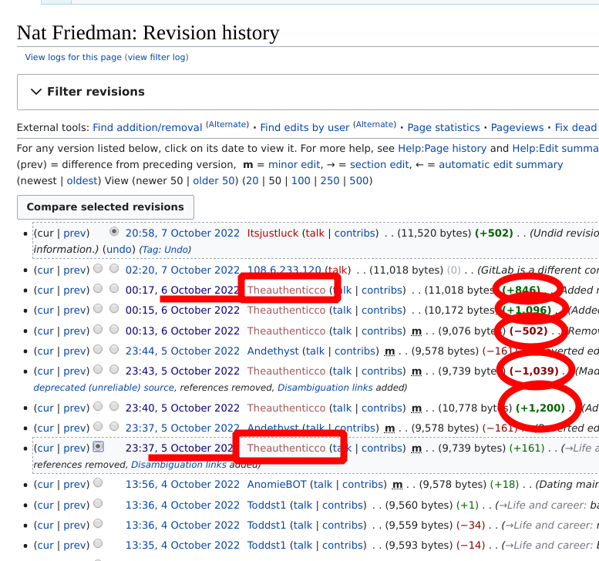Image resolution: width=599 pixels, height=561 pixels.
Task: Select left radio on Andethyst's 23:37 row
Action: 98,426
